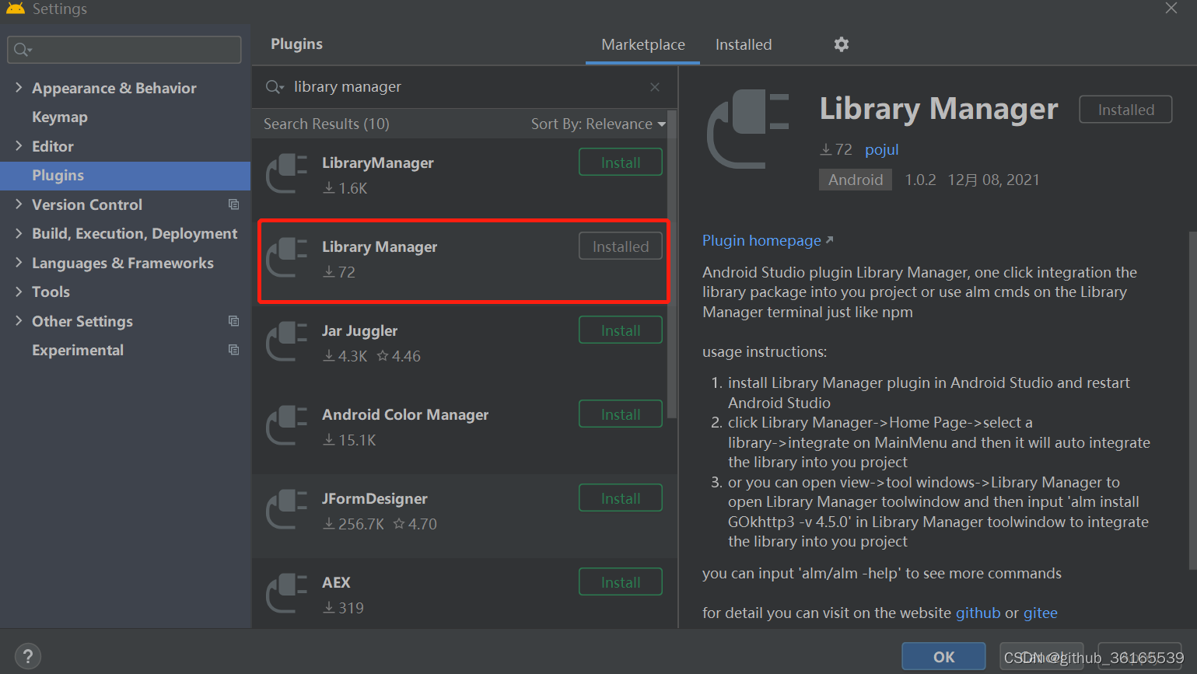Open the Plugin homepage link
Viewport: 1197px width, 674px height.
pyautogui.click(x=768, y=240)
